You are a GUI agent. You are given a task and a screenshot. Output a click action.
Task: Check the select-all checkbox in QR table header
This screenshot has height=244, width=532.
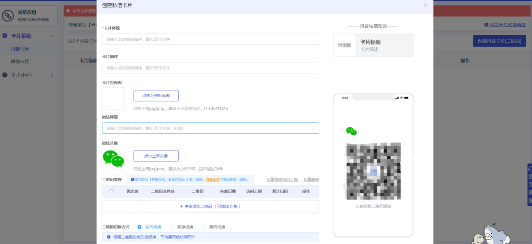click(112, 191)
